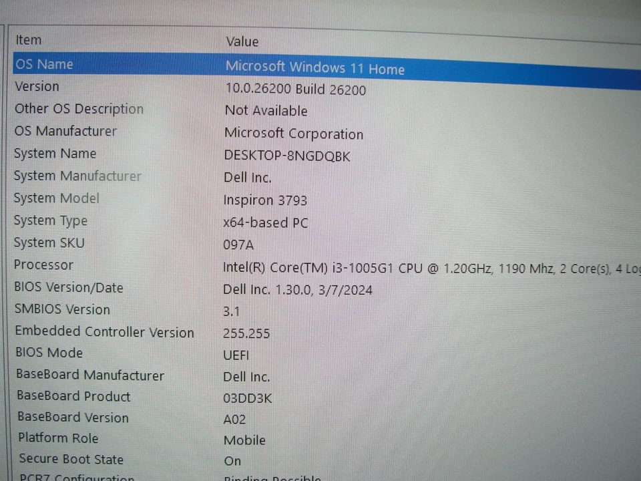The height and width of the screenshot is (481, 641).
Task: Click the 'Dell Inc. 1.30.0, 3/7/2024' value
Action: pos(298,289)
